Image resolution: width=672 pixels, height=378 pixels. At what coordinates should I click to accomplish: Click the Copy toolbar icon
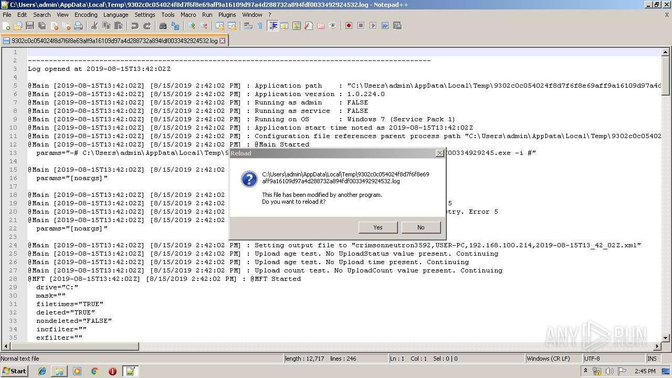(107, 26)
